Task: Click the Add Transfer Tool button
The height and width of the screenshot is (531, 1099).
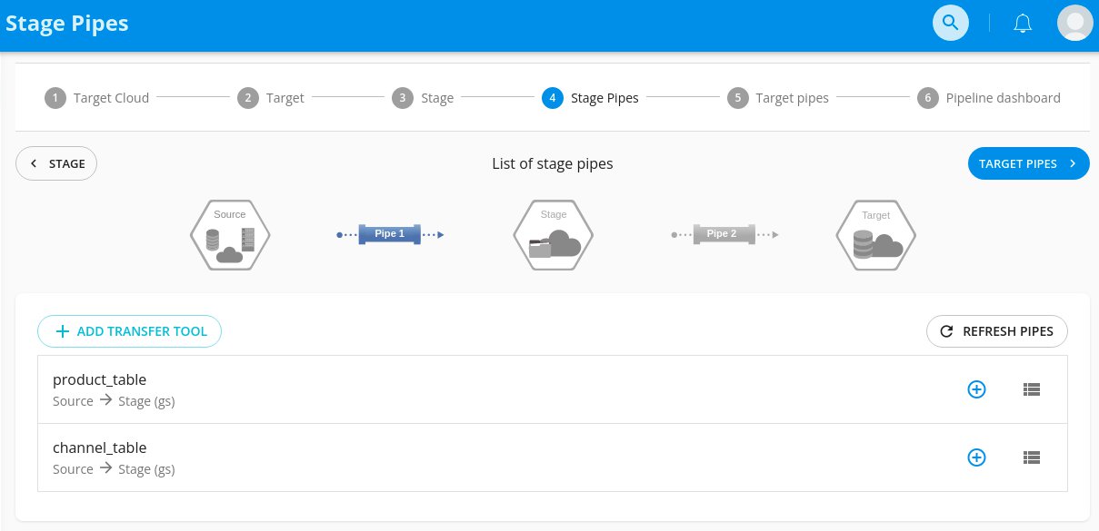Action: pyautogui.click(x=129, y=331)
